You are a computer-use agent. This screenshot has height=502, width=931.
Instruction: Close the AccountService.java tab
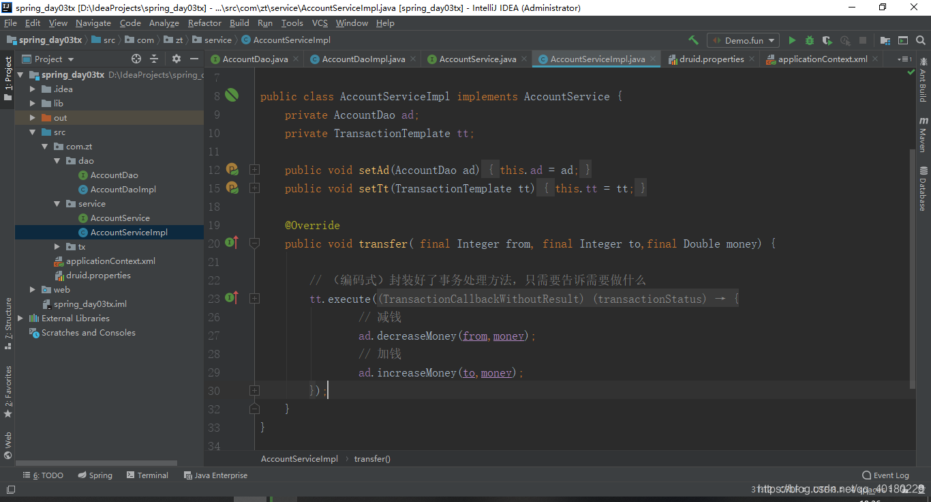[523, 59]
